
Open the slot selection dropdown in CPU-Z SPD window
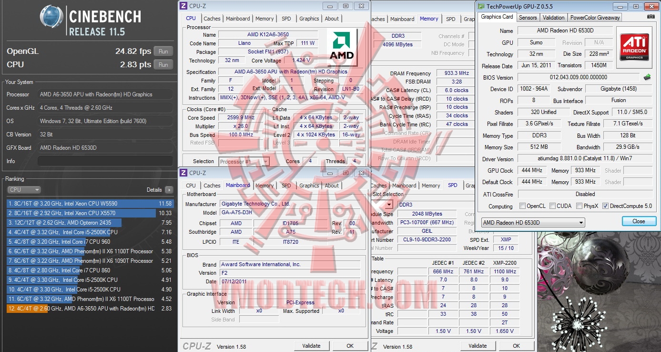(389, 205)
